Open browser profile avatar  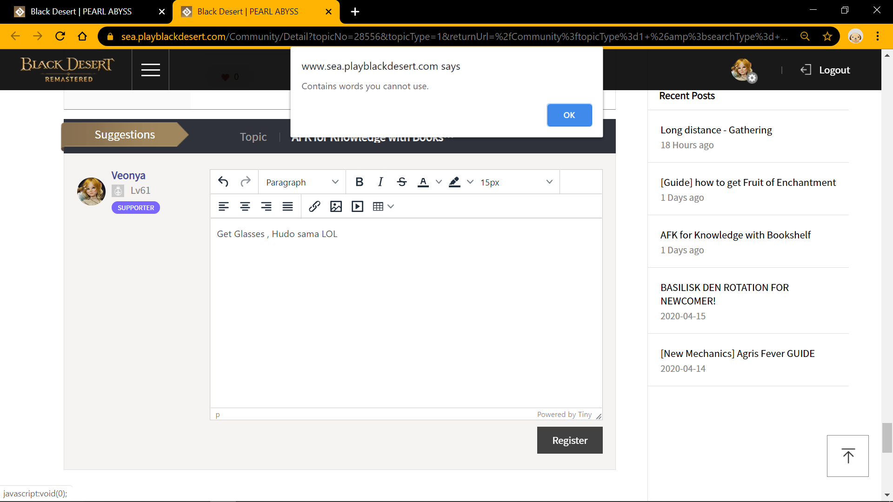point(855,36)
